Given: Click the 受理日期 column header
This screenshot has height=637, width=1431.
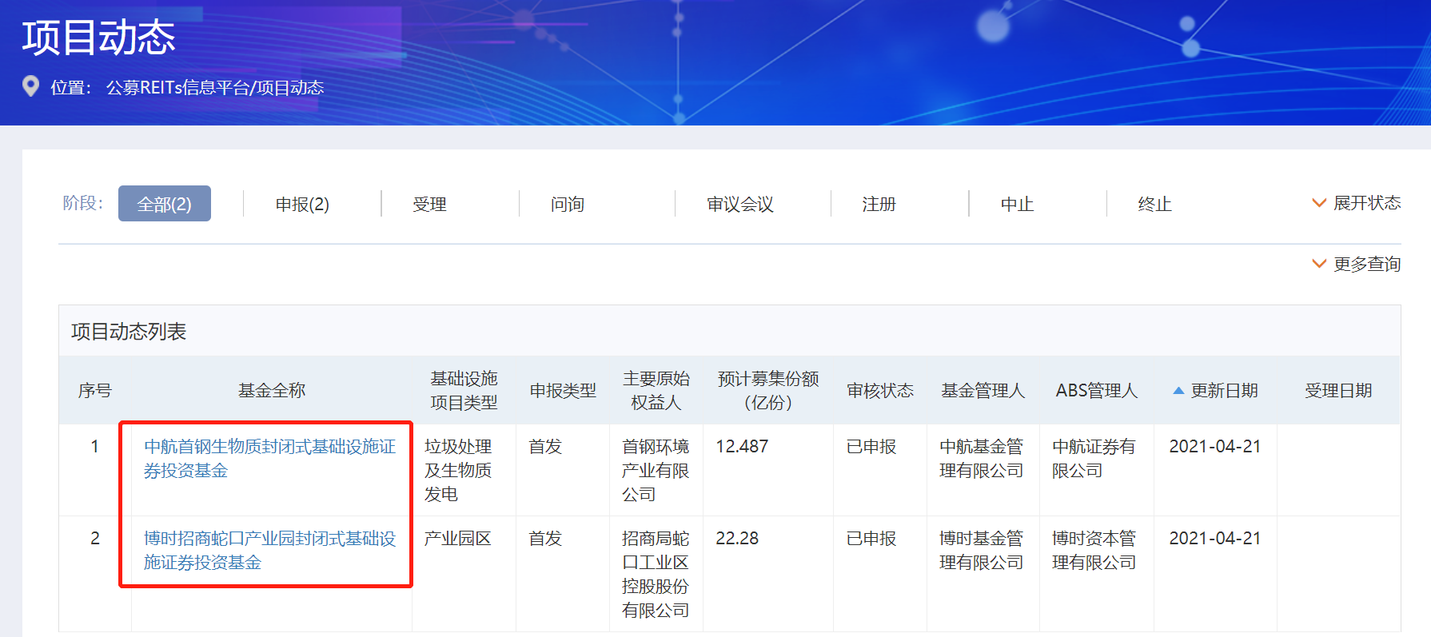Looking at the screenshot, I should click(1338, 391).
